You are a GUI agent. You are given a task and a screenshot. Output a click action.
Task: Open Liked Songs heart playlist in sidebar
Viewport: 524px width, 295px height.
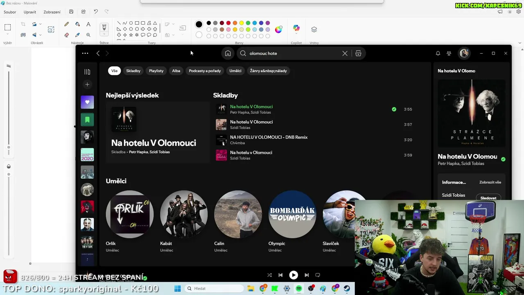pos(87,102)
